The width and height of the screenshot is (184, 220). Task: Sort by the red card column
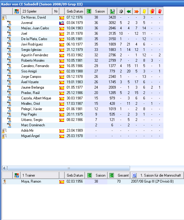160,11
